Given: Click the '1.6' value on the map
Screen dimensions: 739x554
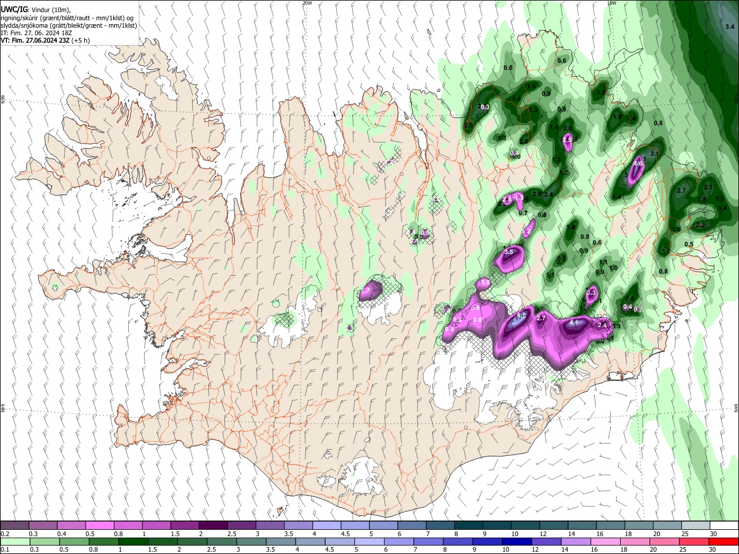Looking at the screenshot, I should coord(630,298).
